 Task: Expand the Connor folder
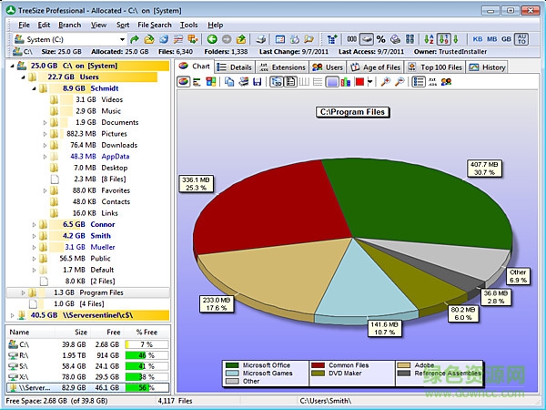coord(35,224)
